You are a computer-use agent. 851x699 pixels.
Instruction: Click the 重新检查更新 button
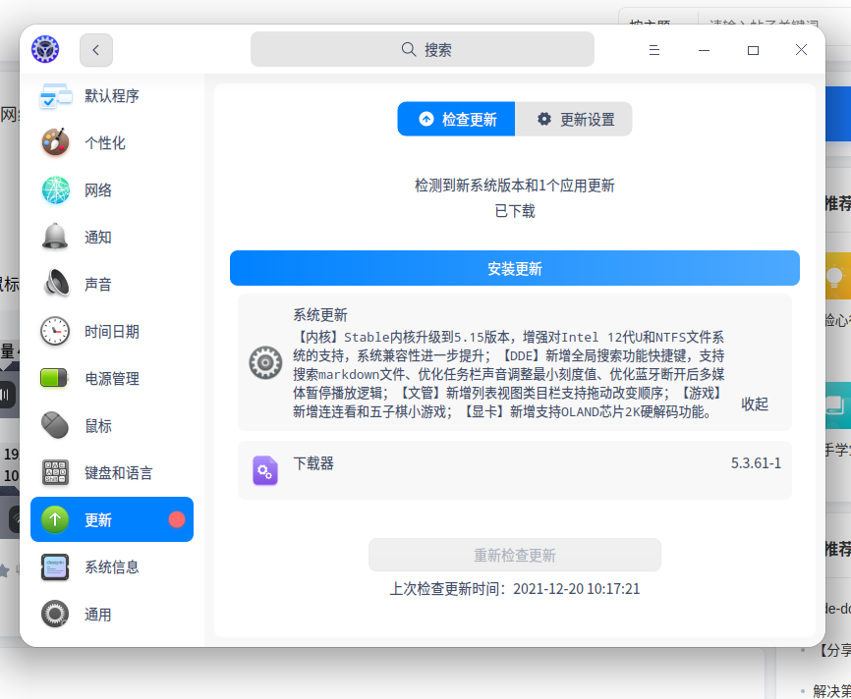(514, 556)
